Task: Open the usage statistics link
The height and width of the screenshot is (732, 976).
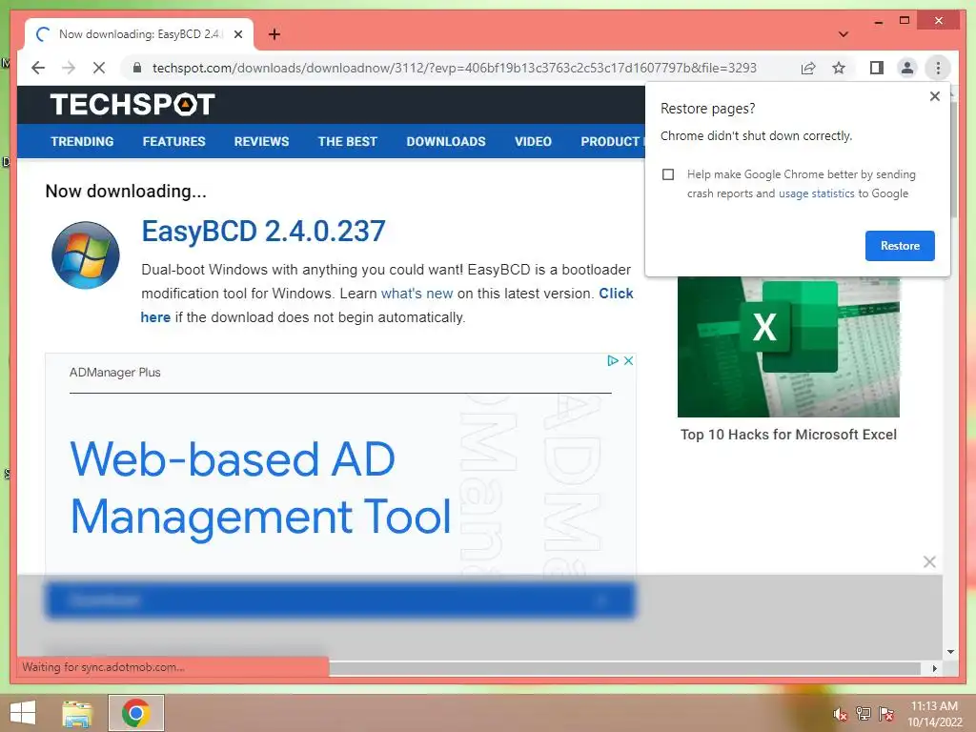Action: [x=816, y=193]
